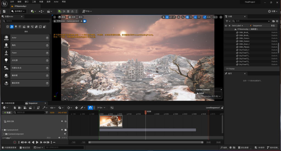This screenshot has height=151, width=281.
Task: Open the add-content cube dropdown in main toolbar
Action: [x=33, y=11]
